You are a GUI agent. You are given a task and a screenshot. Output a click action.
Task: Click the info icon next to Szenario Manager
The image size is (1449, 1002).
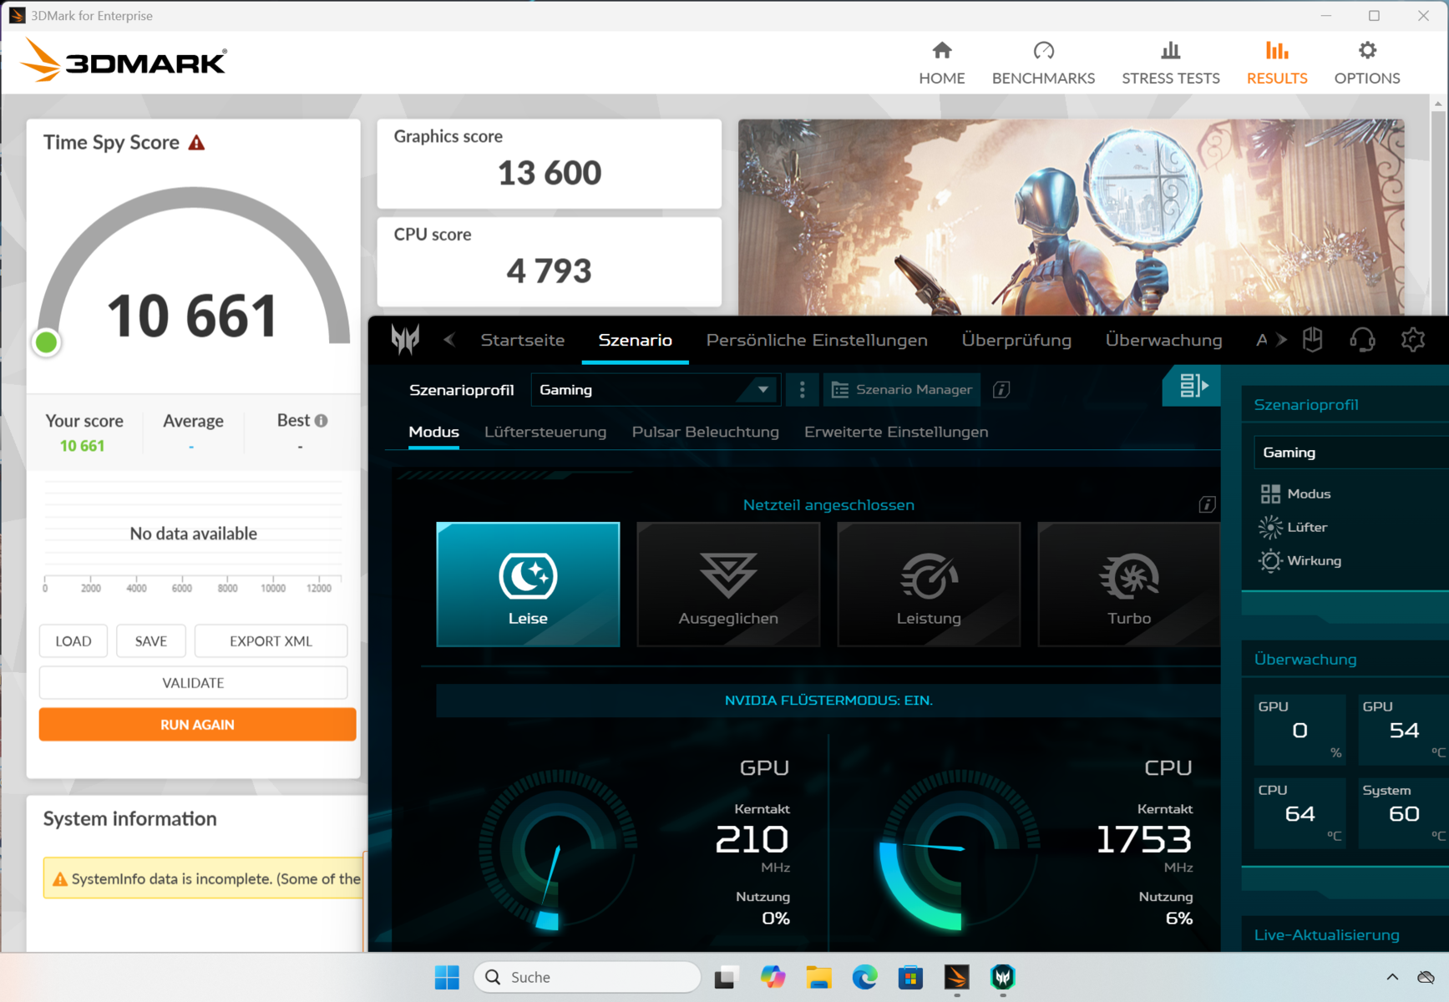tap(1001, 390)
